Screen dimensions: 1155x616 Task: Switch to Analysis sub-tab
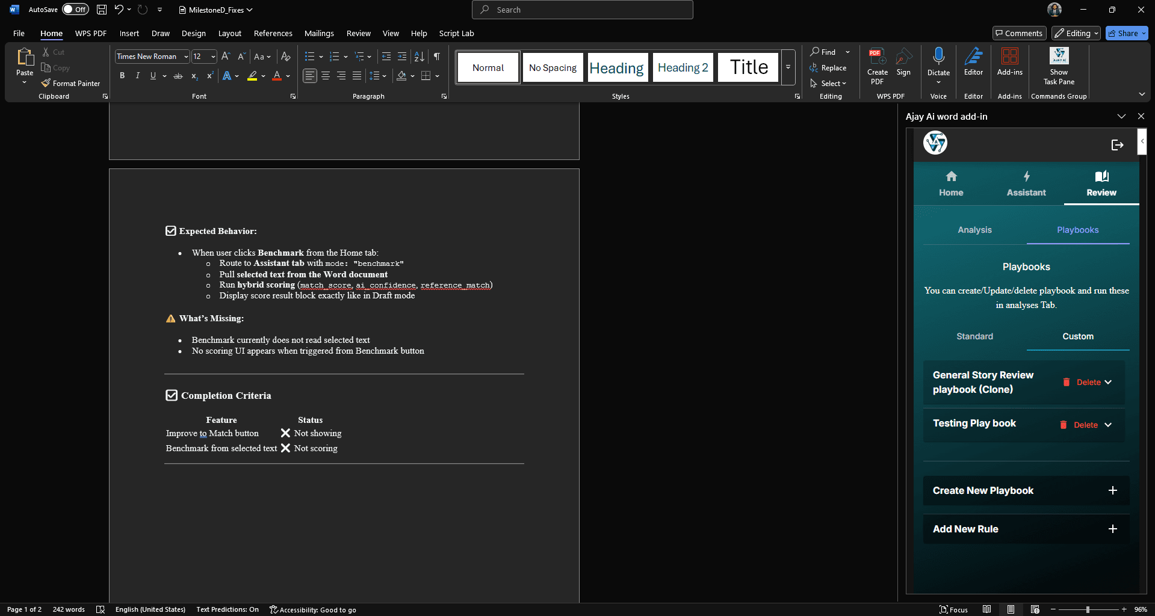click(974, 230)
